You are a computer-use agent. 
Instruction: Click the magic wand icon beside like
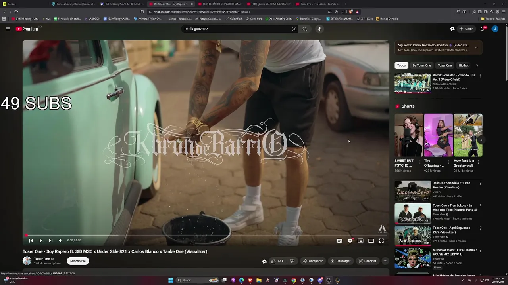264,261
